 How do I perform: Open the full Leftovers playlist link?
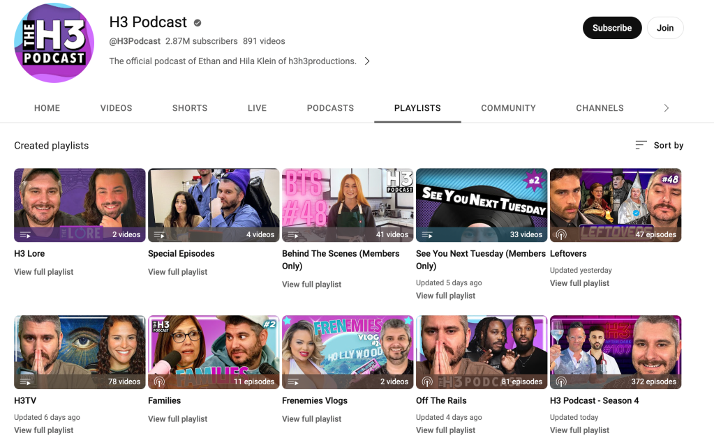tap(579, 283)
